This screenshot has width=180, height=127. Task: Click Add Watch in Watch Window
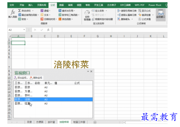pos(21,78)
